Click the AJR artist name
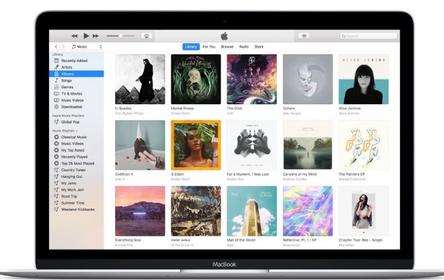 pyautogui.click(x=230, y=113)
